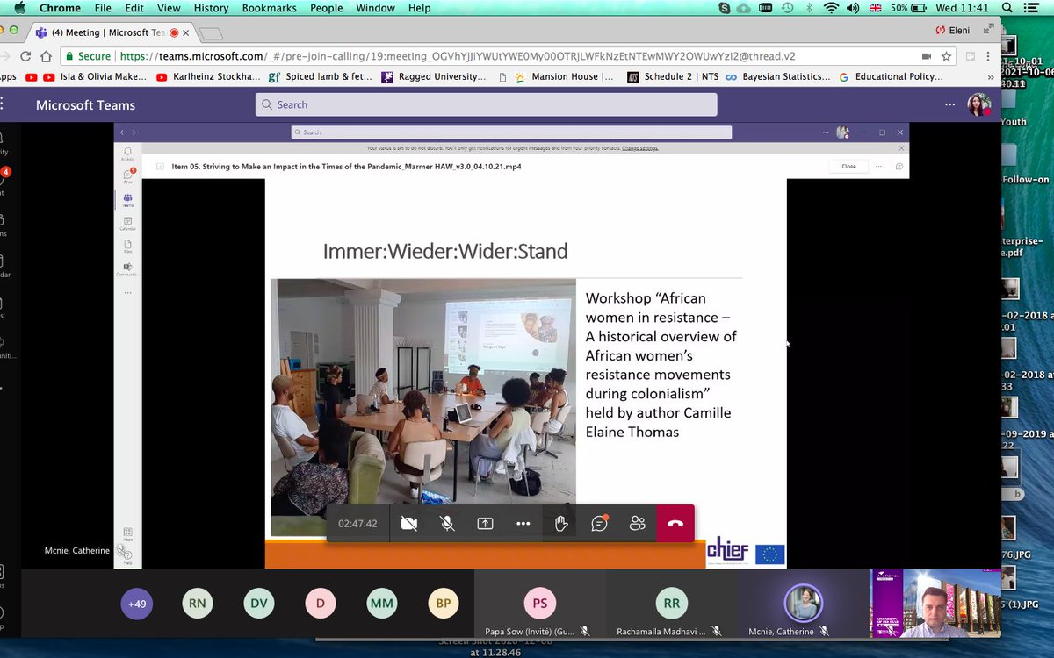Open the Educational Policy bookmark
Screen dimensions: 1054x658
(x=892, y=76)
